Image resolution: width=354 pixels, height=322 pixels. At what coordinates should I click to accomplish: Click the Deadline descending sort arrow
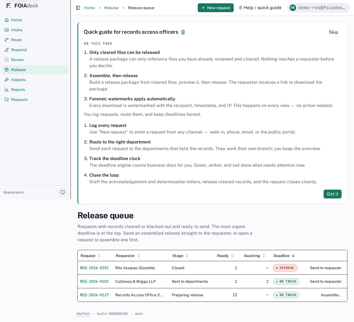click(293, 256)
